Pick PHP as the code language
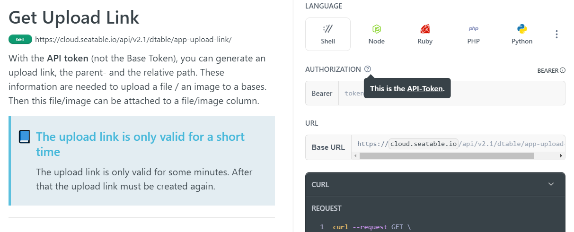 point(473,34)
